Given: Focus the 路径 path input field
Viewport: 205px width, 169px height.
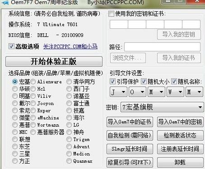Looking at the screenshot, I should pos(162,47).
